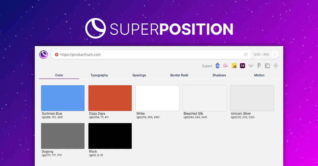318x166 pixels.
Task: Open the Spacings tab
Action: pos(139,75)
